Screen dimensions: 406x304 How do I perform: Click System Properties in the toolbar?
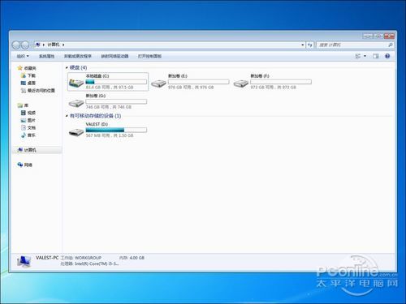[x=46, y=56]
